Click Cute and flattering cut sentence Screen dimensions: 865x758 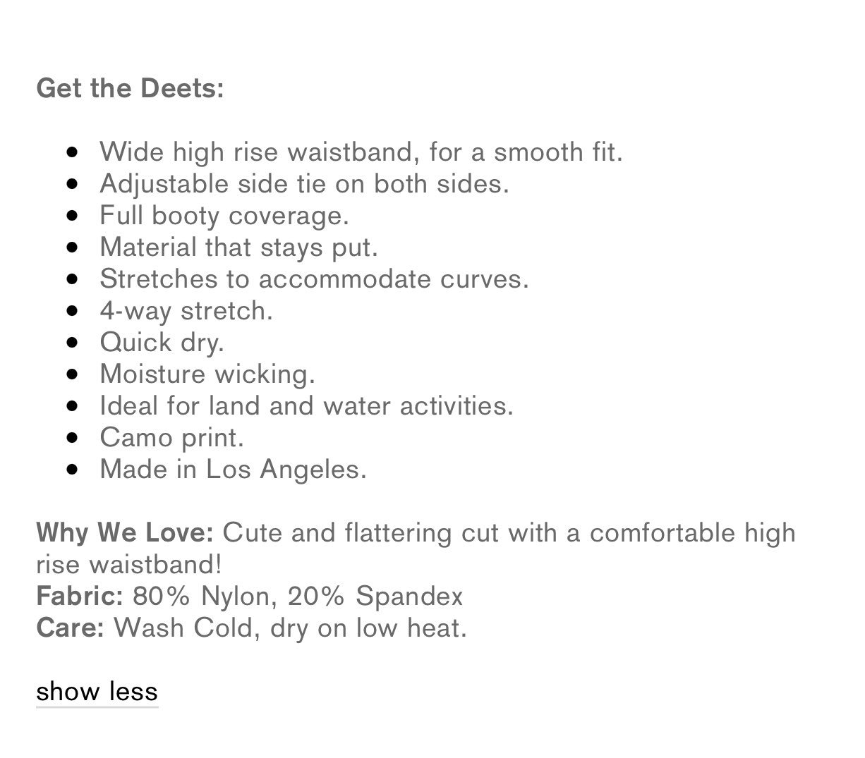click(x=509, y=533)
